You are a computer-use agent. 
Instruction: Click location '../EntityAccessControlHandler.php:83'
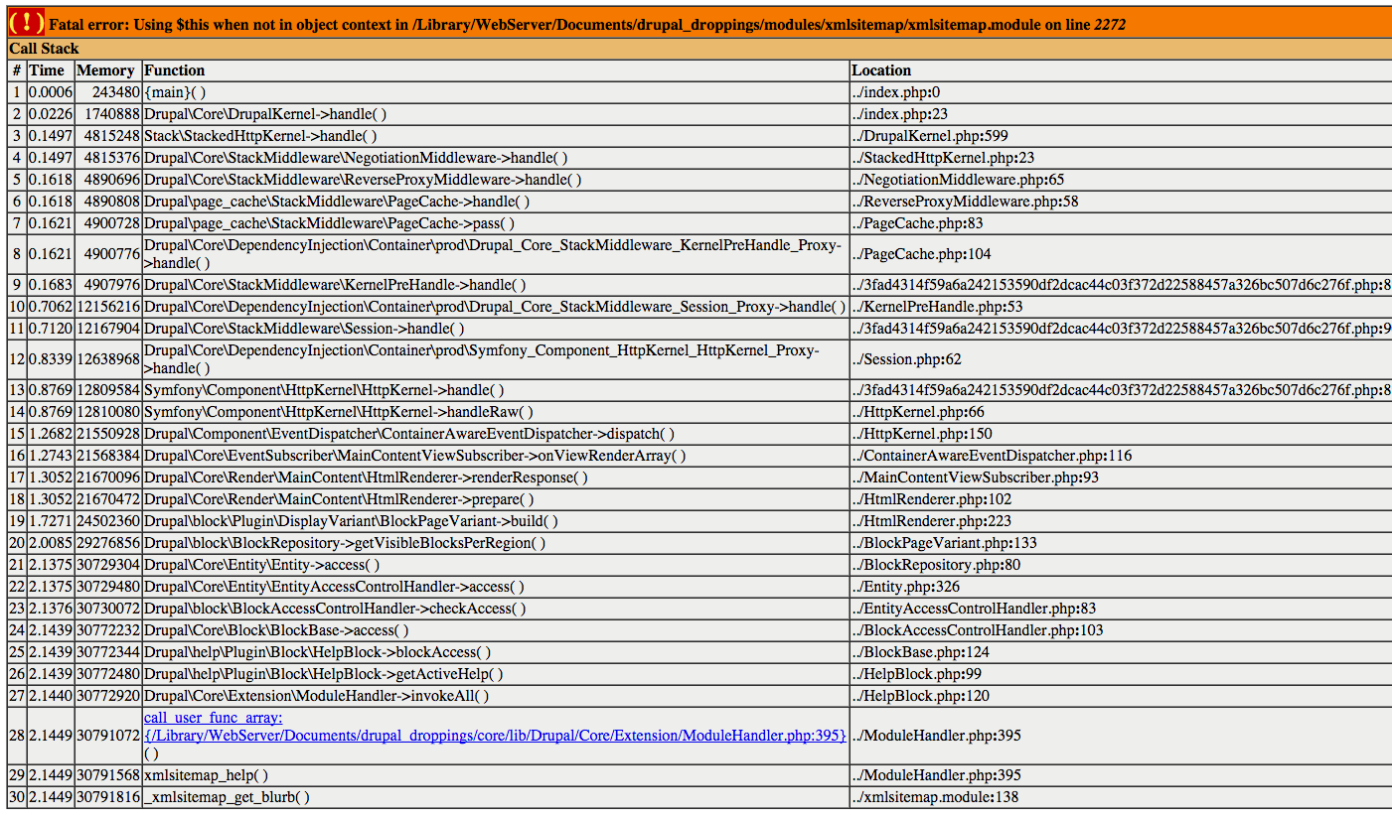point(974,609)
